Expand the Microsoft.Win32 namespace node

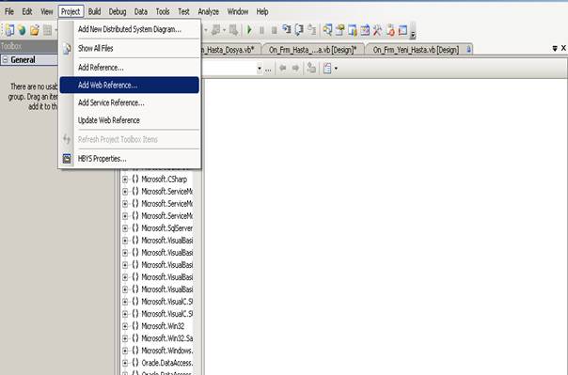point(125,326)
